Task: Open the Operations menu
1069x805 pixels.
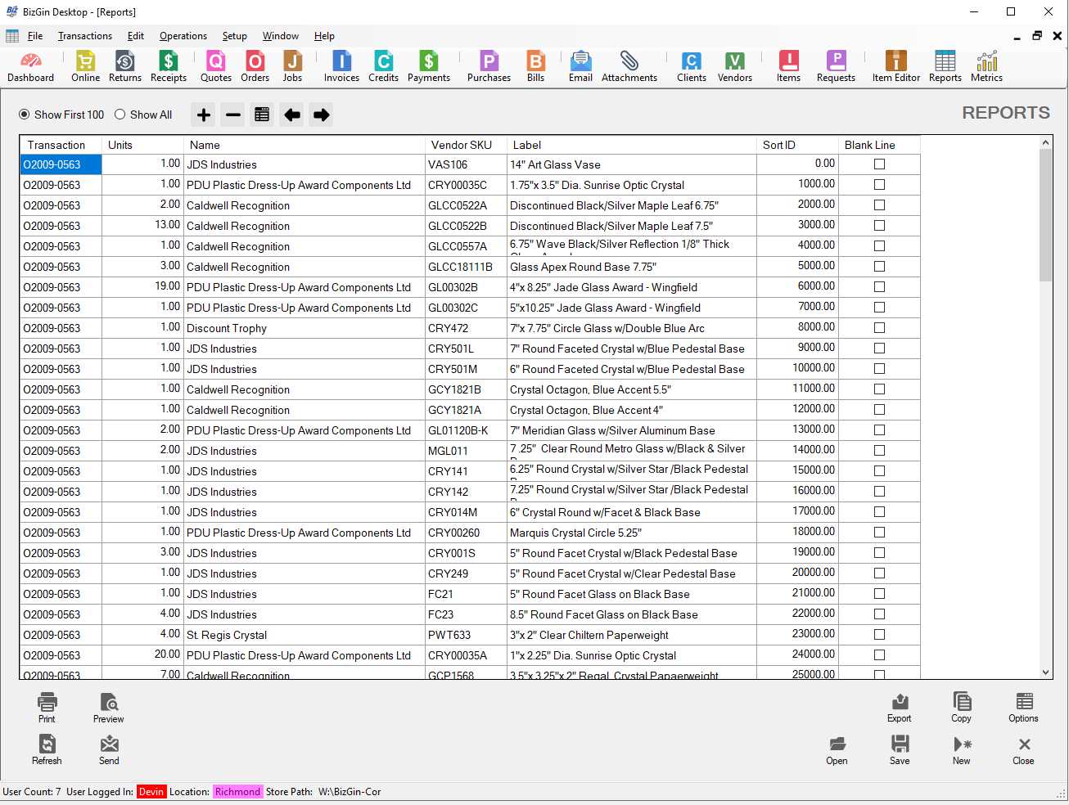Action: [x=183, y=36]
